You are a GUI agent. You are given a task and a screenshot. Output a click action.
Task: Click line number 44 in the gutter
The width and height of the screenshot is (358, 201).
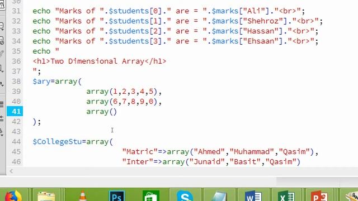pos(16,141)
